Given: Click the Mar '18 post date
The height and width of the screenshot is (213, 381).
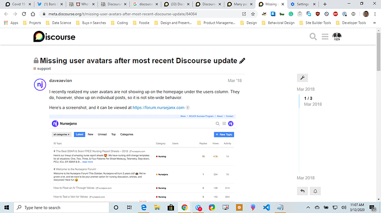Looking at the screenshot, I should click(235, 81).
